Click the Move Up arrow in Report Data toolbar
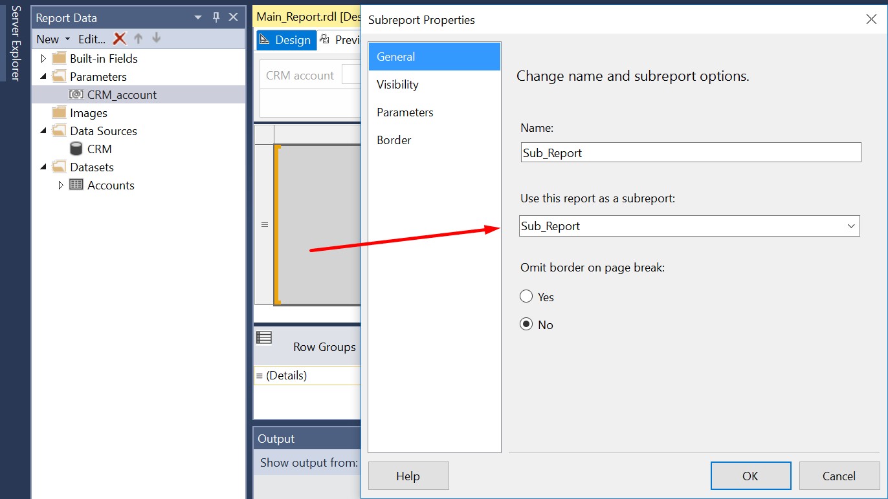 [138, 39]
